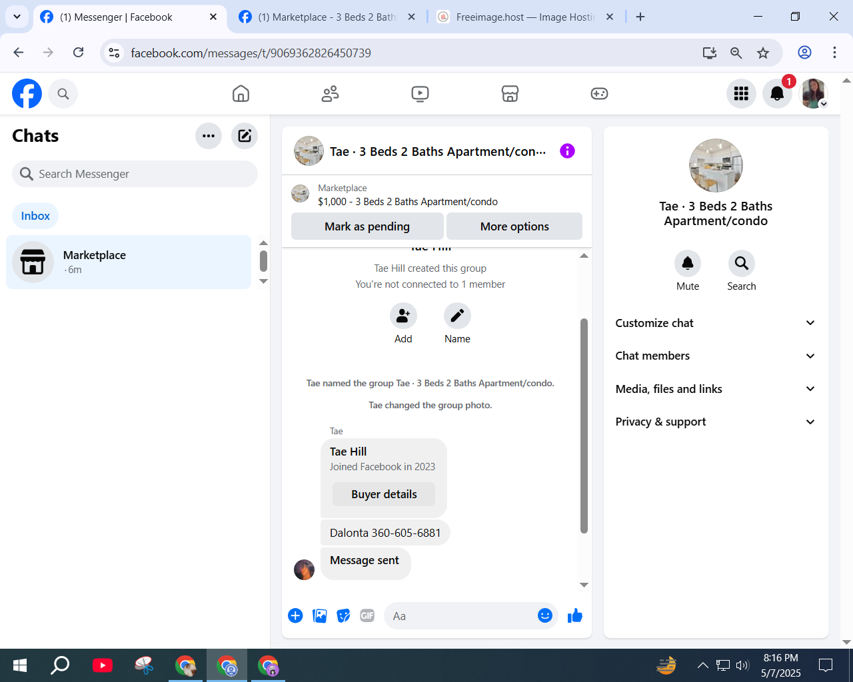Open the notifications bell with badge
Screen dimensions: 853x682
tap(777, 94)
